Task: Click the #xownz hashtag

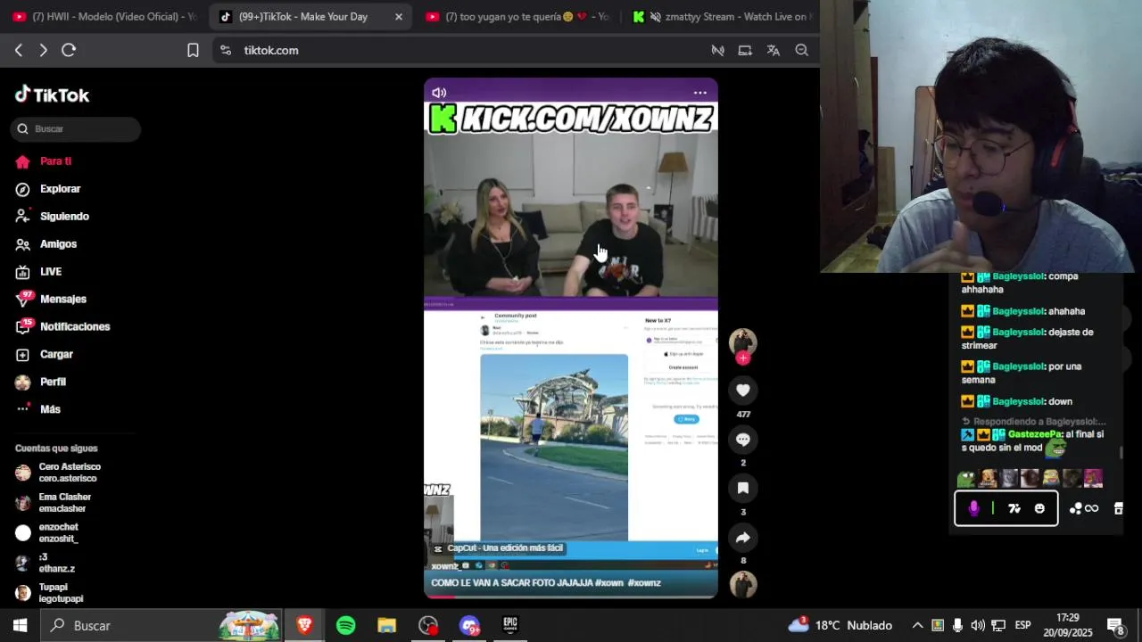Action: [x=644, y=583]
